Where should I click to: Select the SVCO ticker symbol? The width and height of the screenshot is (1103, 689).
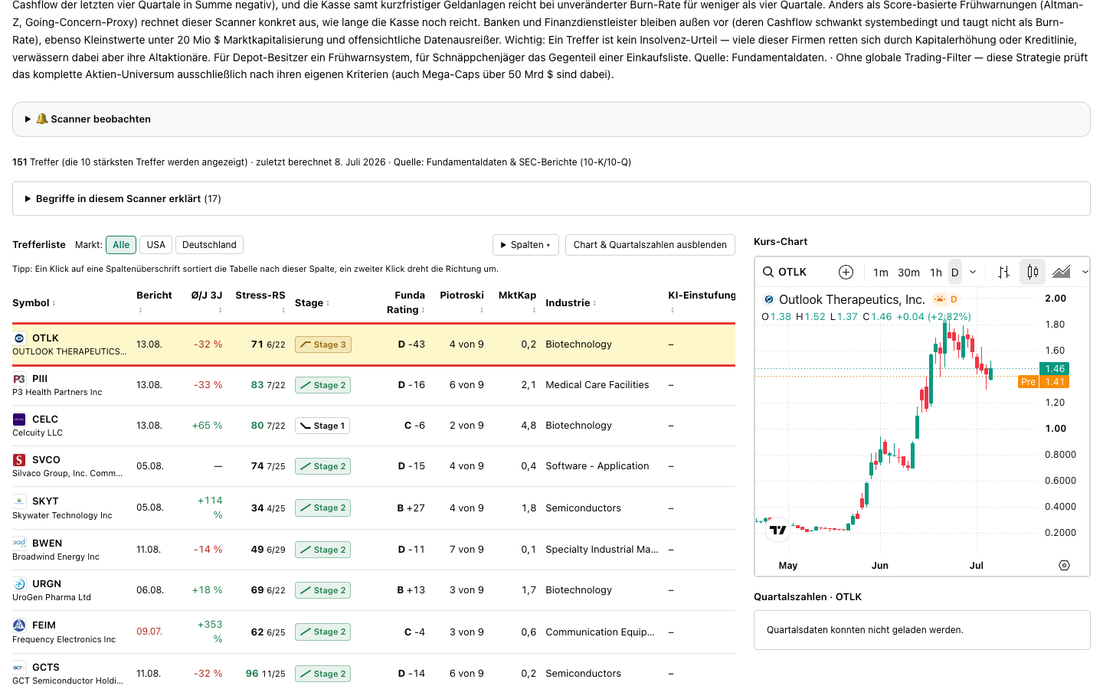(46, 460)
